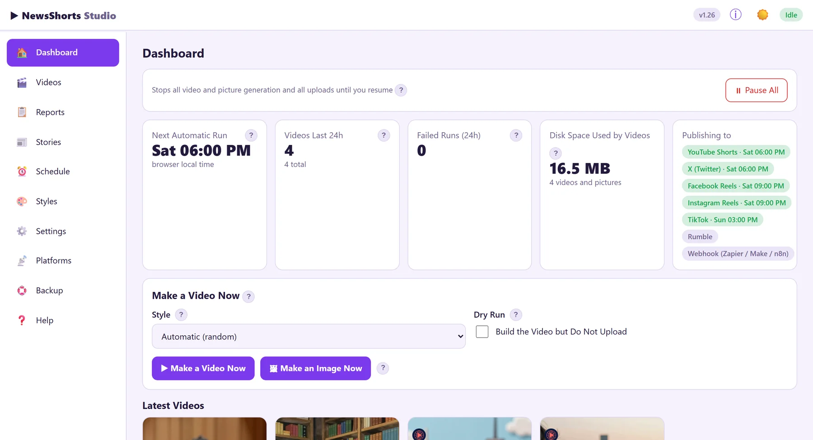Show help for Videos Last 24h
Viewport: 813px width, 440px height.
384,135
